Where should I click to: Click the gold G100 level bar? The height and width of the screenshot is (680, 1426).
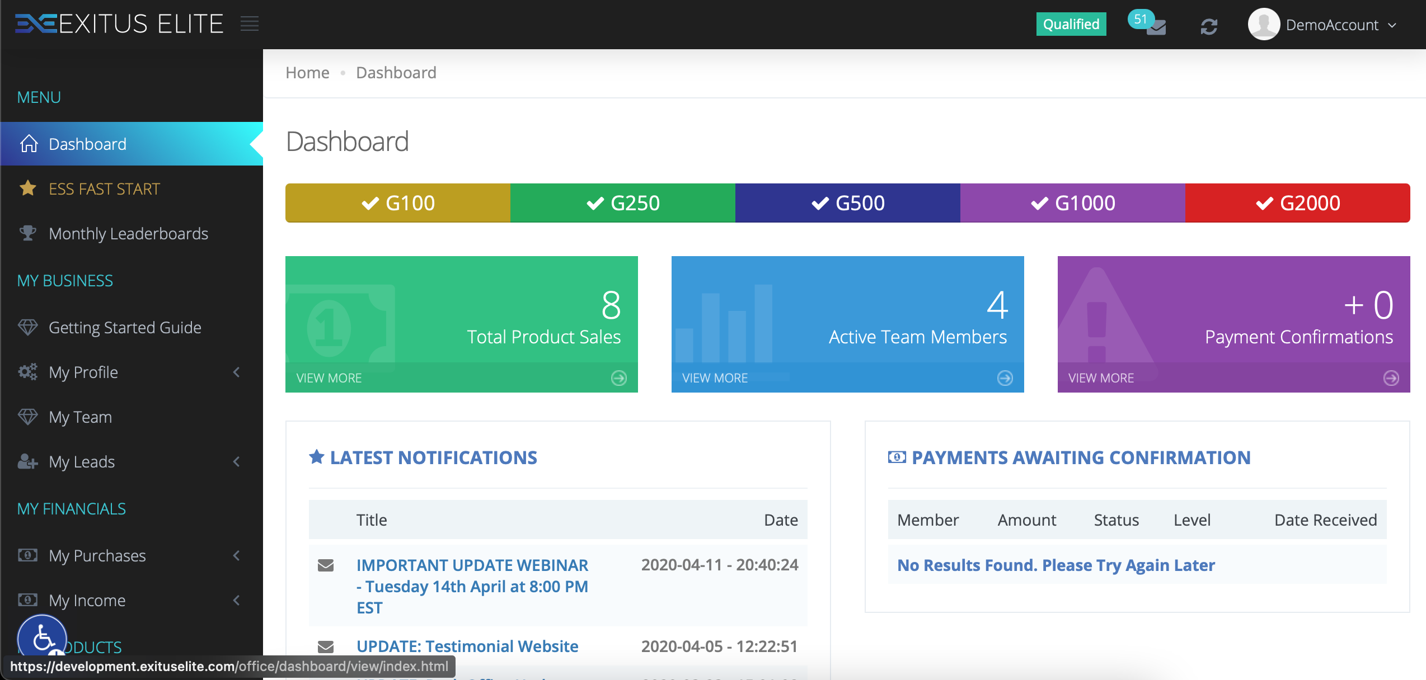pyautogui.click(x=398, y=203)
